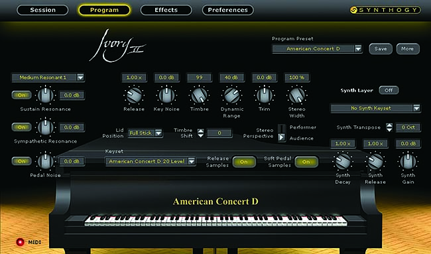
Task: Open the No Synth Keyset dropdown
Action: (375, 108)
